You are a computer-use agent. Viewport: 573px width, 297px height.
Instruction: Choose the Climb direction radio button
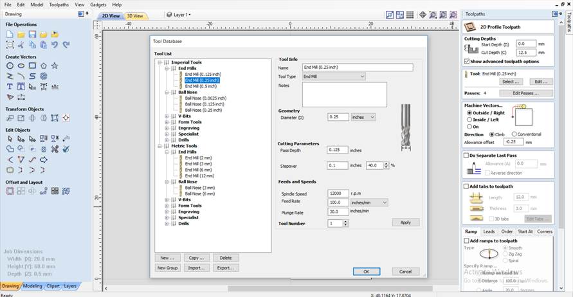(492, 134)
